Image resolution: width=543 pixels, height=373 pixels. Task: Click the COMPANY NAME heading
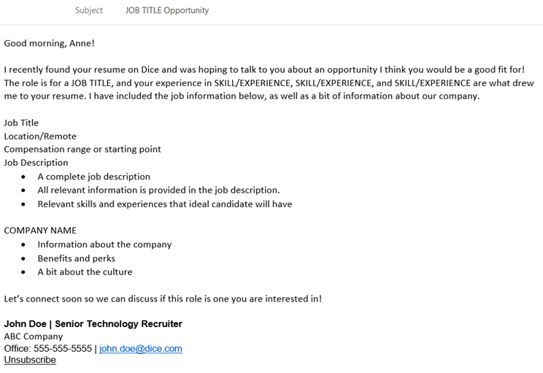pos(40,231)
